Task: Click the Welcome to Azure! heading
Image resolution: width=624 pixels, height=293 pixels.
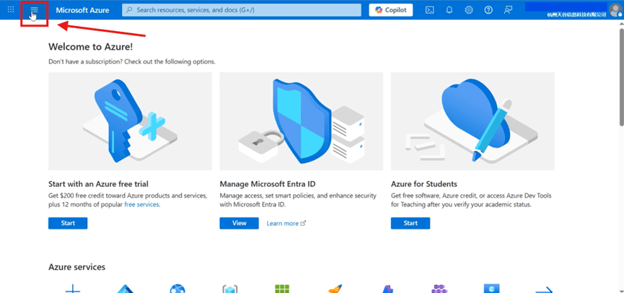Action: [91, 47]
